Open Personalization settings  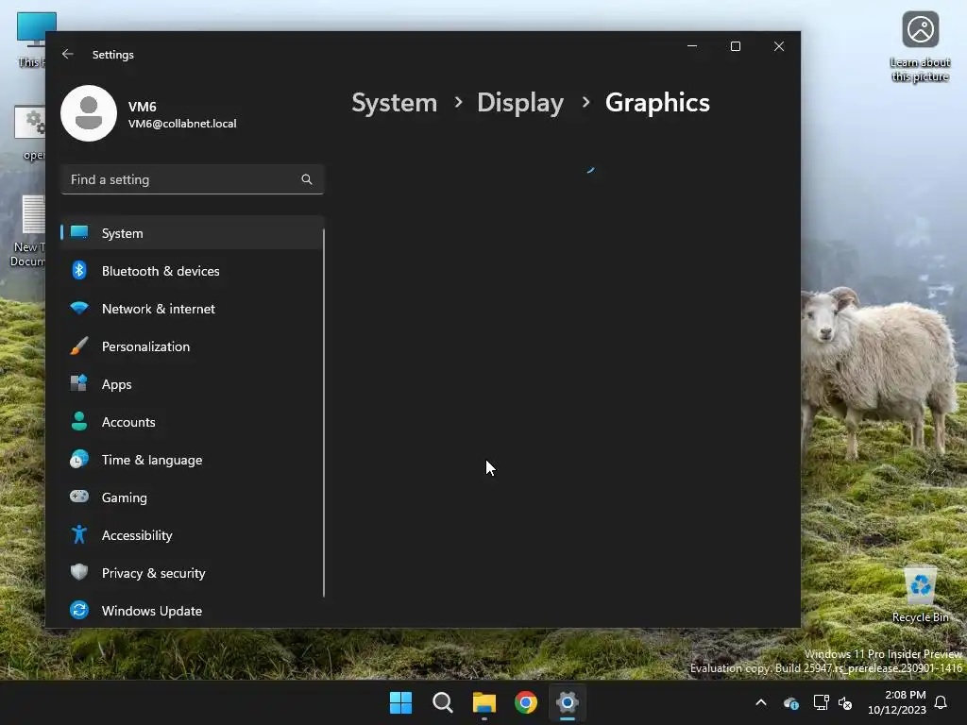[193, 346]
